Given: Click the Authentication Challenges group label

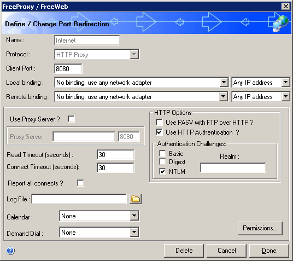Looking at the screenshot, I should (x=191, y=144).
